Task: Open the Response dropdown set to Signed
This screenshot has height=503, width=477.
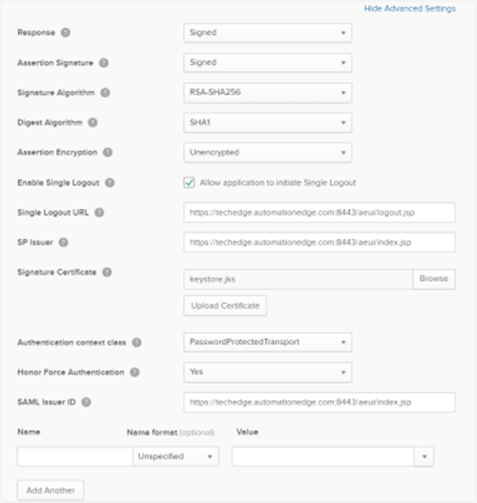Action: point(268,32)
